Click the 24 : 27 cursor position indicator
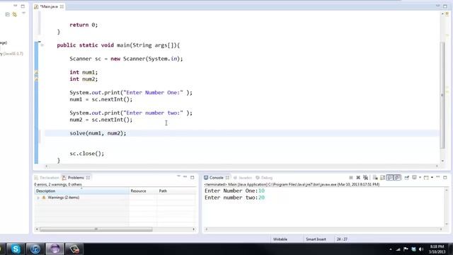Viewport: 453px width, 255px height. (342, 239)
